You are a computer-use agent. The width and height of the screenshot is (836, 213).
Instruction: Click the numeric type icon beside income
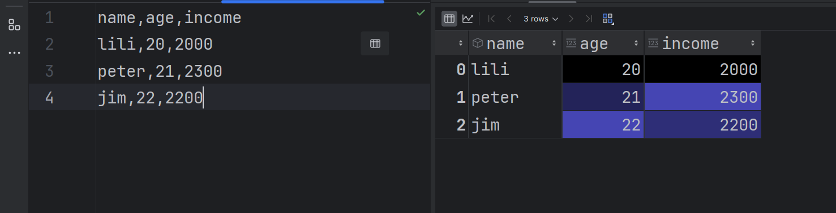[x=653, y=43]
